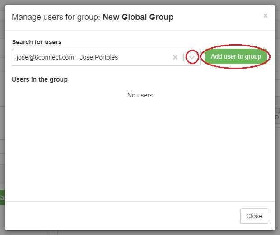Viewport: 280px width, 235px height.
Task: Click the Manage users for group title
Action: (56, 18)
